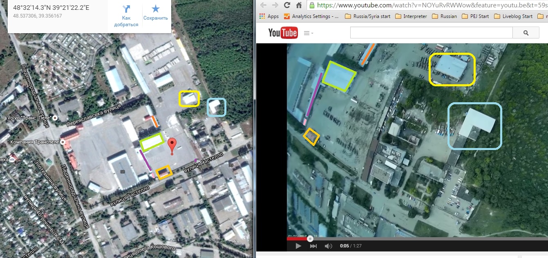The width and height of the screenshot is (548, 258).
Task: Open the Russia/Syria start bookmark folder
Action: pyautogui.click(x=367, y=16)
